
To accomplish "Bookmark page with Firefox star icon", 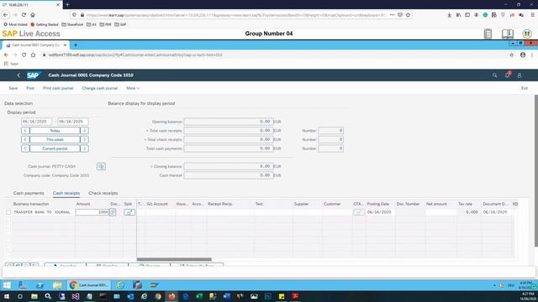I will tap(408, 15).
